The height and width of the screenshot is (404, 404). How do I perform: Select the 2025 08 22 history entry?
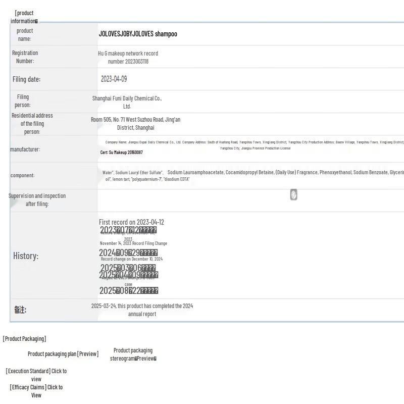(x=129, y=291)
